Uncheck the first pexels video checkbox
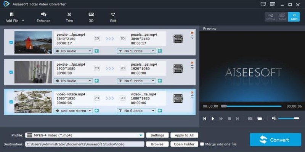This screenshot has height=152, width=305. click(11, 42)
